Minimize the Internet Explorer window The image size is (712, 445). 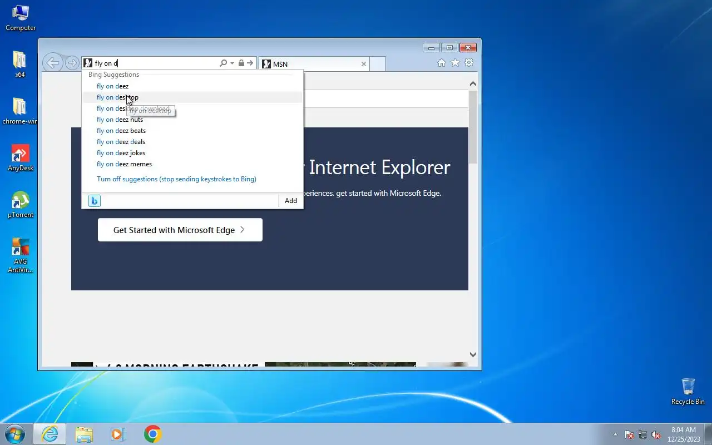[431, 48]
